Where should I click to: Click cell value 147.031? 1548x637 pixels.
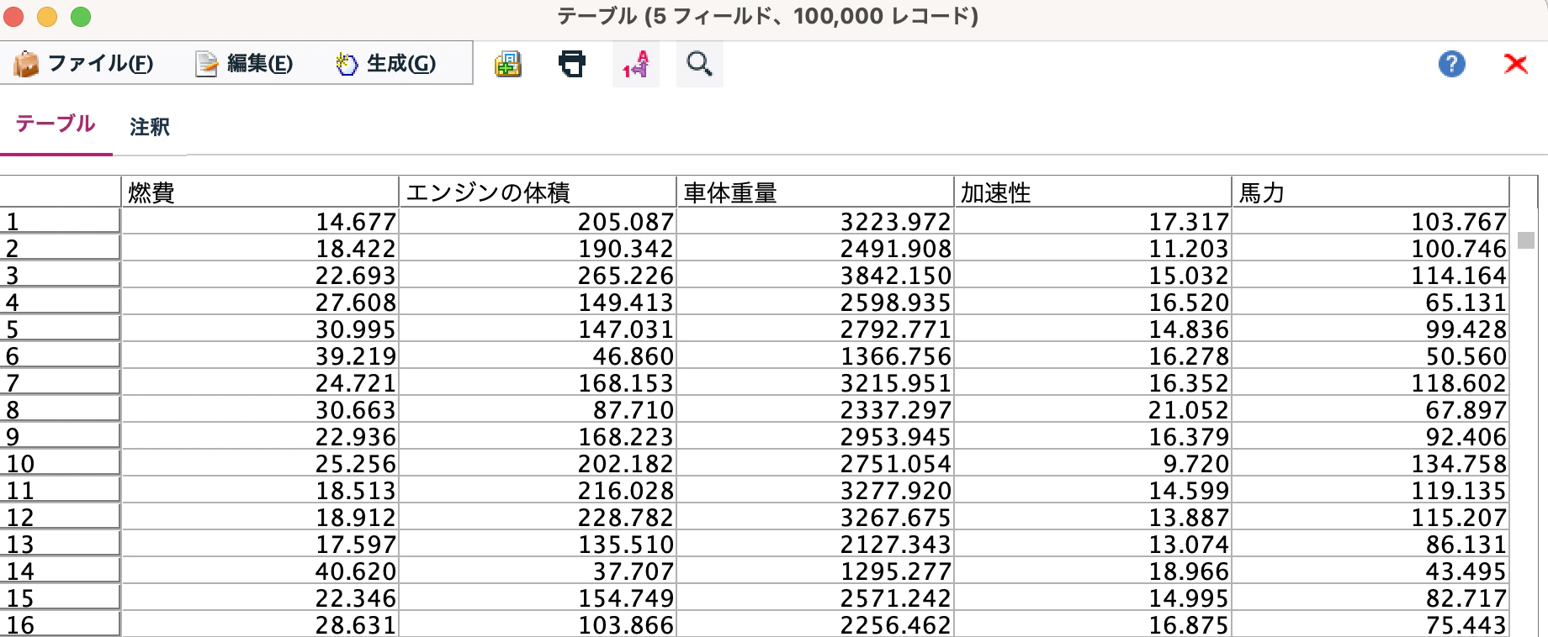[x=626, y=329]
